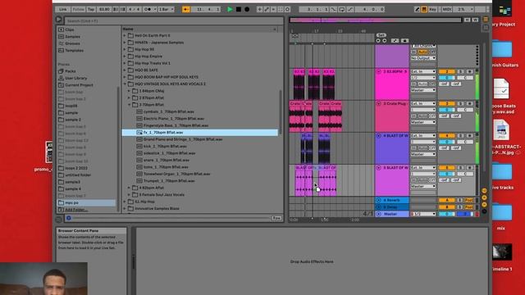Viewport: 525px width, 295px height.
Task: Click the Stop transport button
Action: tap(239, 9)
